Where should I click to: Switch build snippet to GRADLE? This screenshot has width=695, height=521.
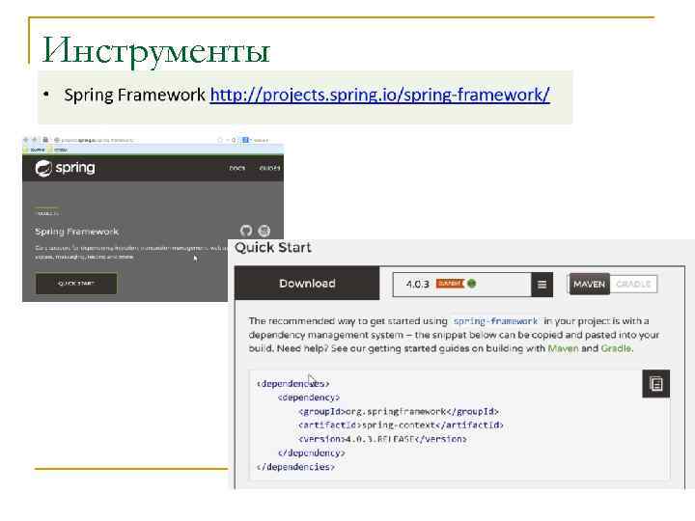(633, 284)
